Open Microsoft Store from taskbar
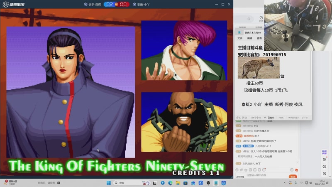This screenshot has width=332, height=187. 186,183
